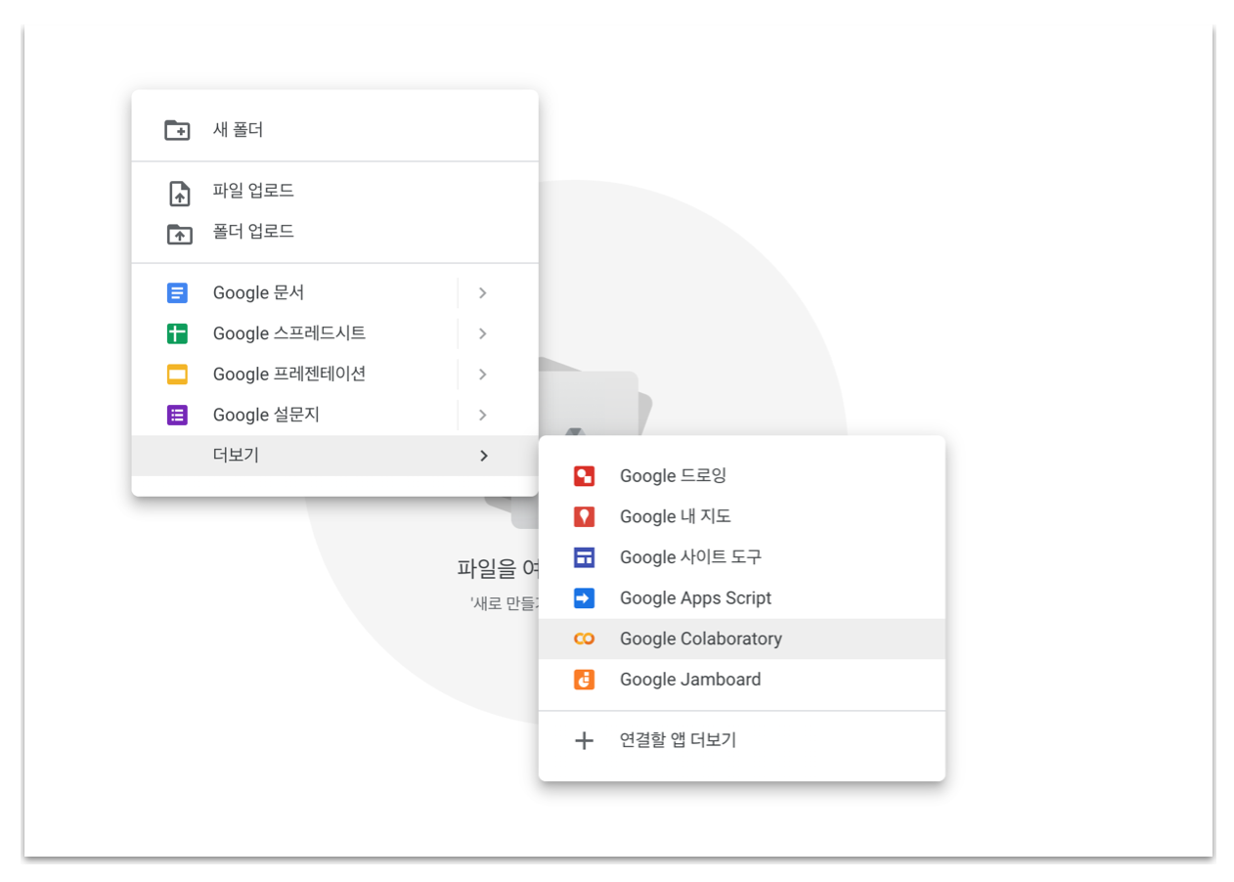This screenshot has height=882, width=1234.
Task: Expand the Google 프레젠테이션 submenu arrow
Action: [x=483, y=375]
